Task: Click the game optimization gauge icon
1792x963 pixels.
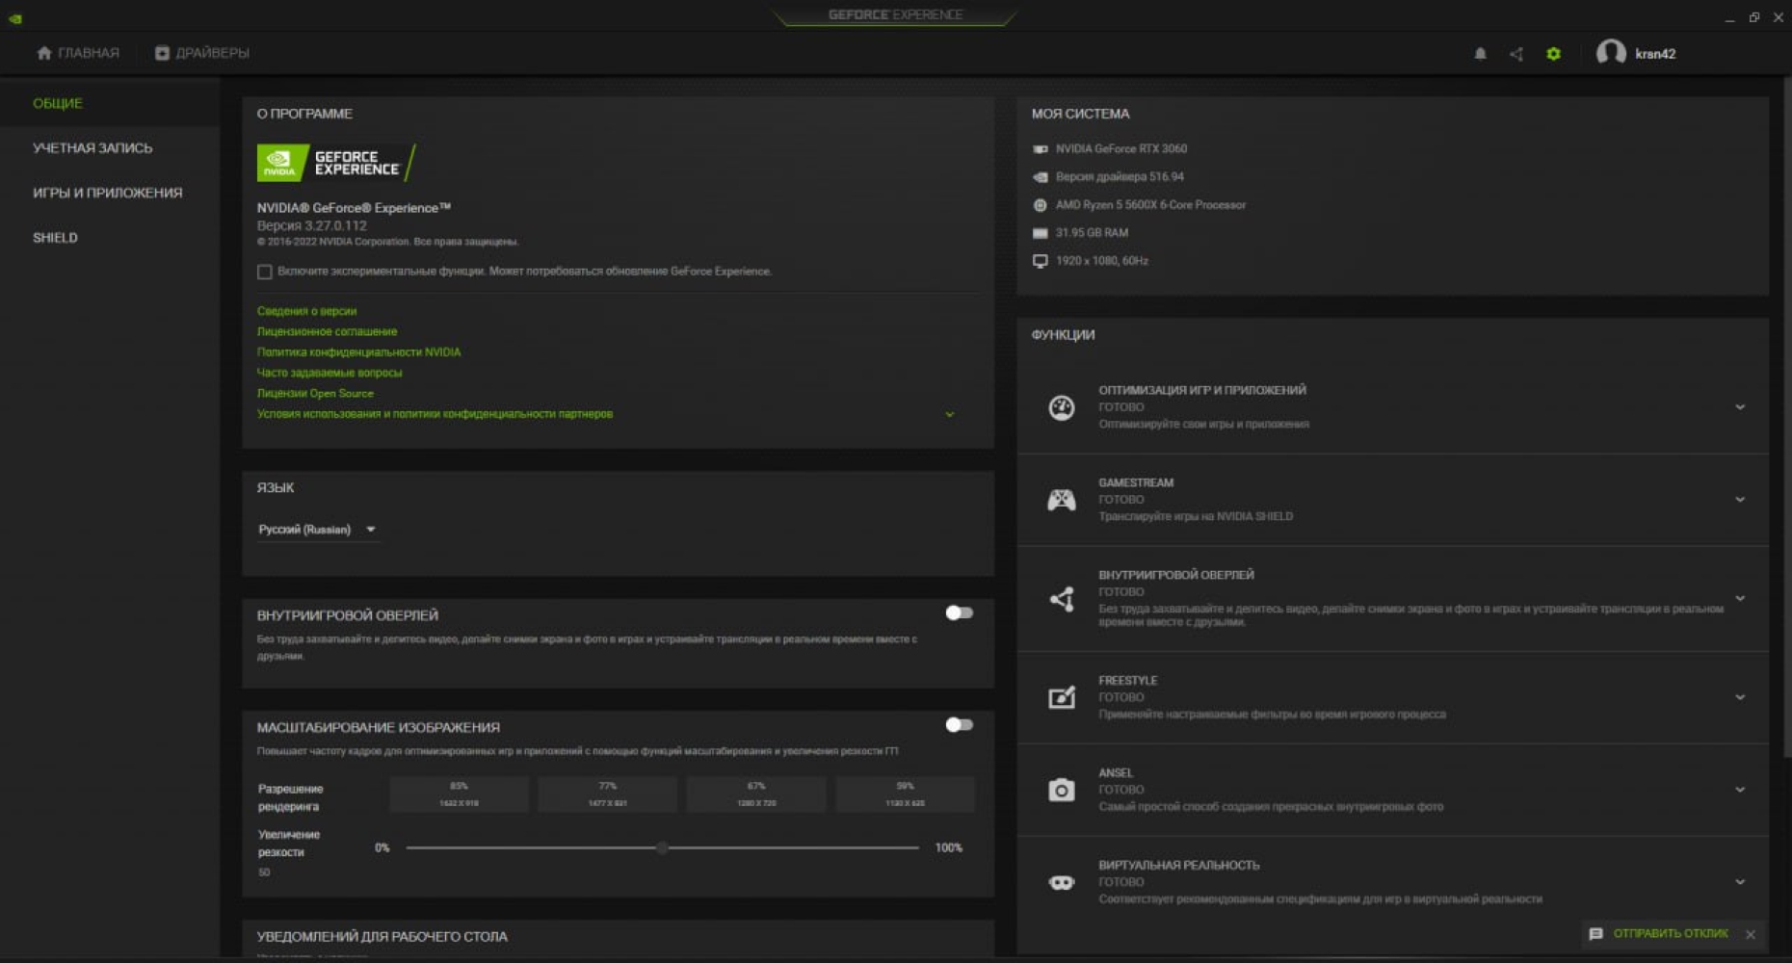Action: (1061, 407)
